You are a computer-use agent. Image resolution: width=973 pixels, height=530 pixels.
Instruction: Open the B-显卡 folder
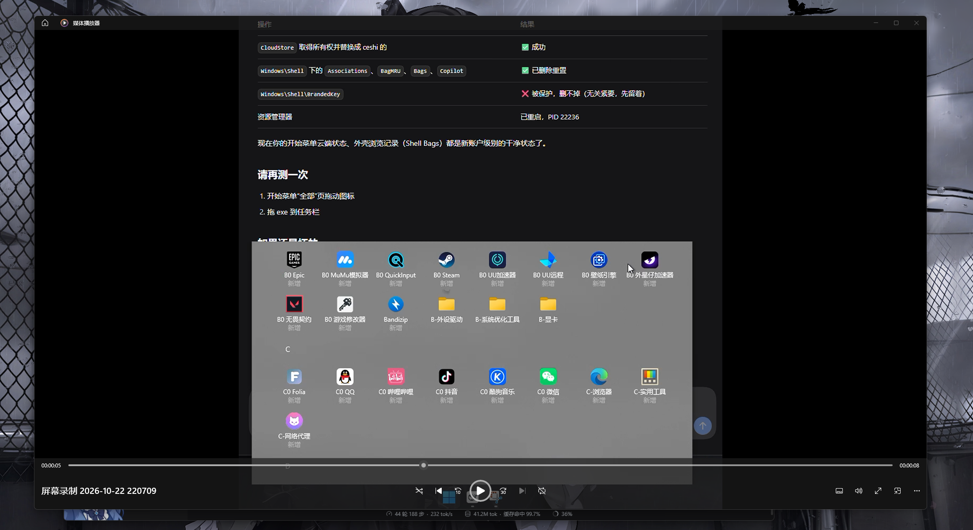click(x=548, y=304)
